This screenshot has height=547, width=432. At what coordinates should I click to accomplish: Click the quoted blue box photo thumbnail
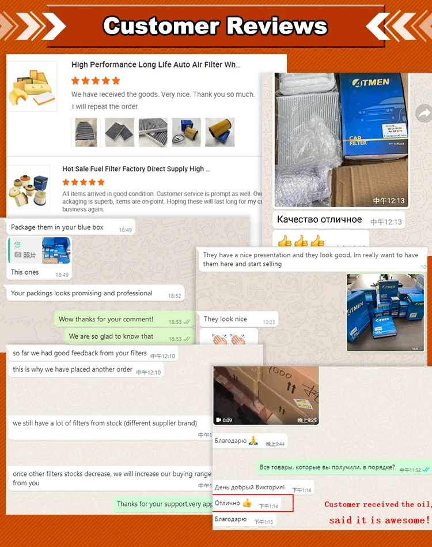[56, 250]
